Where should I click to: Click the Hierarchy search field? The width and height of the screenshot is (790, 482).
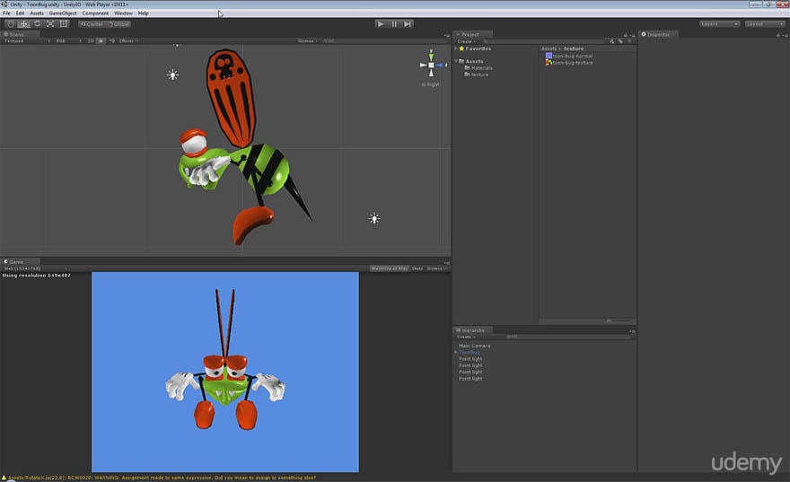click(567, 337)
